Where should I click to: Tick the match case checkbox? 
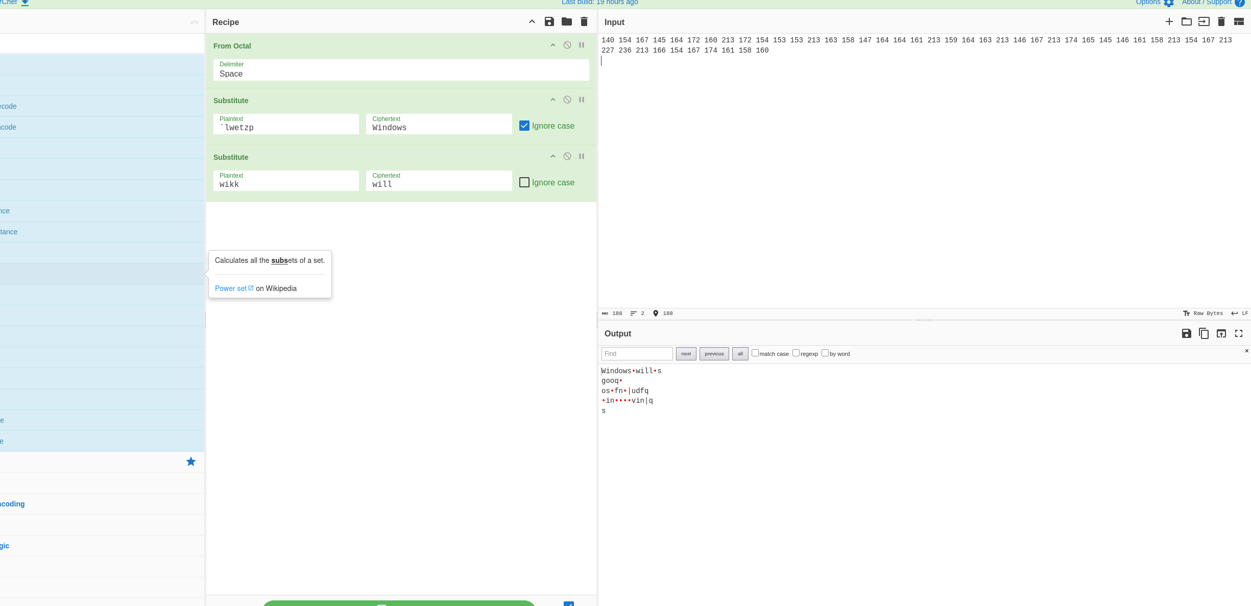tap(755, 353)
